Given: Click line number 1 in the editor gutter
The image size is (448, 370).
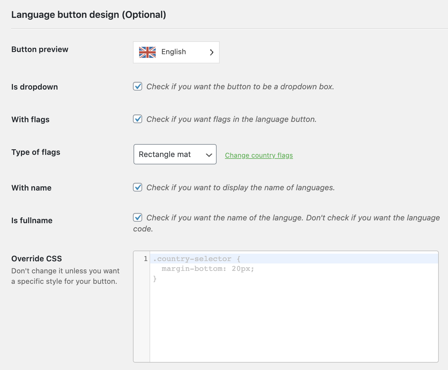Looking at the screenshot, I should [146, 259].
